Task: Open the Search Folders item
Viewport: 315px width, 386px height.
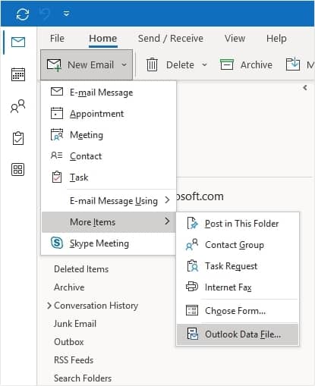Action: point(83,378)
